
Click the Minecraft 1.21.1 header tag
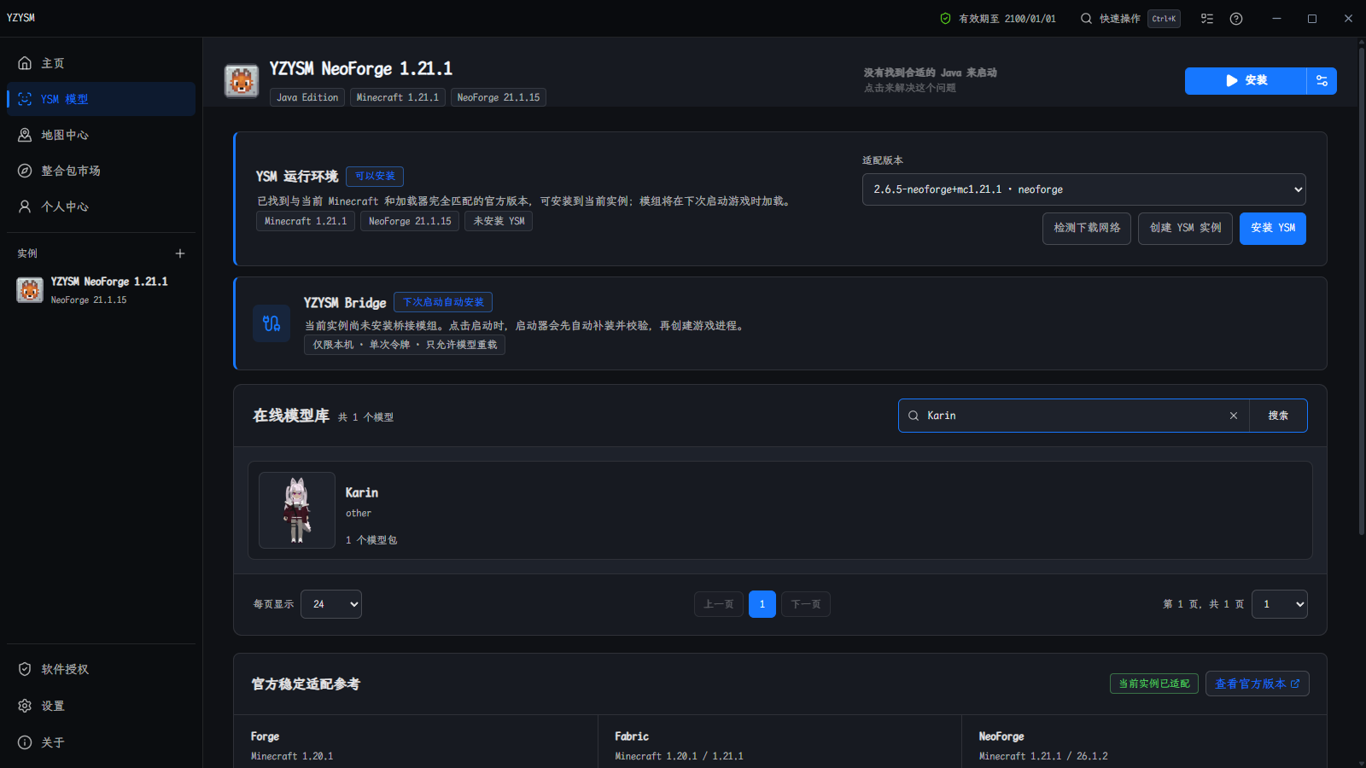[x=398, y=97]
